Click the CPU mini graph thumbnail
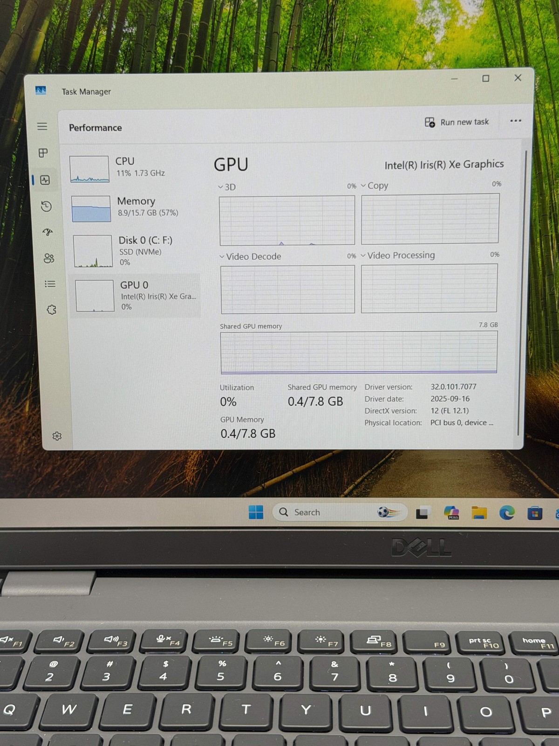Screen dimensions: 559x746 [89, 169]
